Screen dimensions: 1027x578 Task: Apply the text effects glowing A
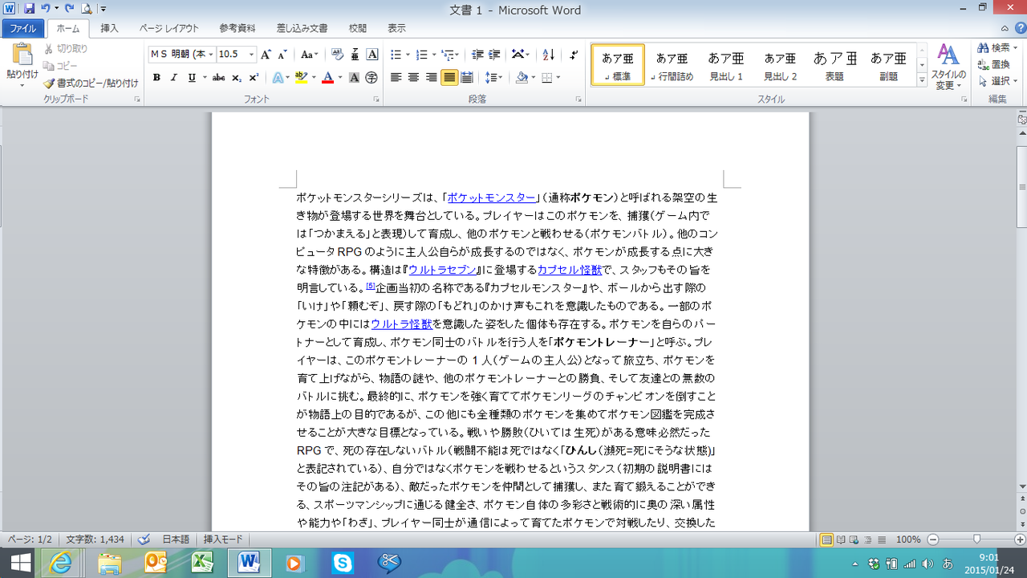pos(278,78)
